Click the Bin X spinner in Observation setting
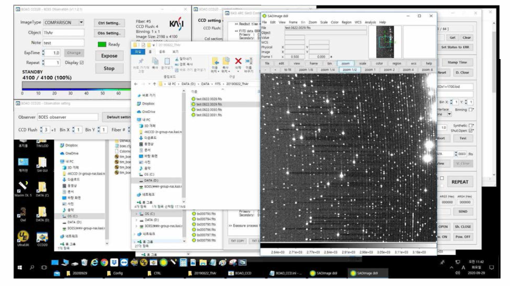Image resolution: width=510 pixels, height=286 pixels. (x=73, y=130)
